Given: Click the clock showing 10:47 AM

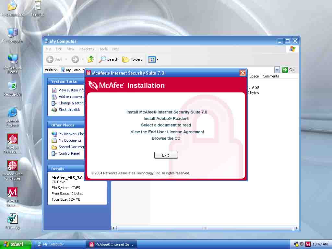Looking at the screenshot, I should [x=320, y=244].
